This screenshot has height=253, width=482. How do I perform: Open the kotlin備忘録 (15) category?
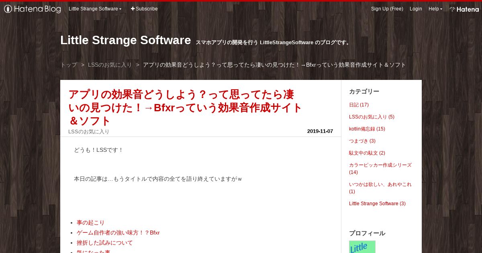coord(367,129)
